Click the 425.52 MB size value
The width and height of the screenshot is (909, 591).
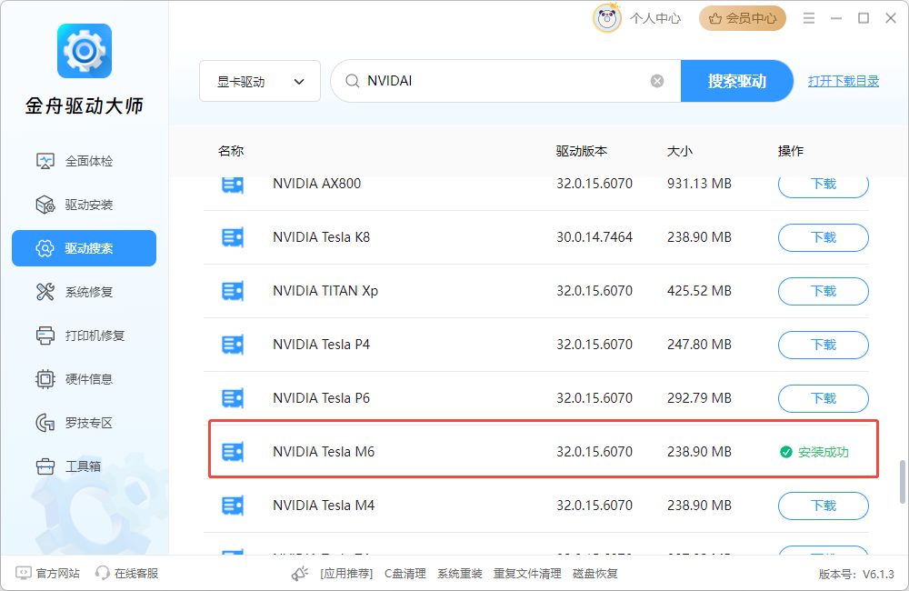point(699,291)
